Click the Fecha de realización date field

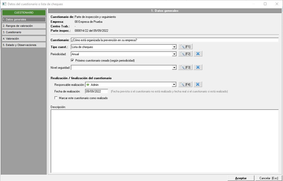[x=97, y=91]
